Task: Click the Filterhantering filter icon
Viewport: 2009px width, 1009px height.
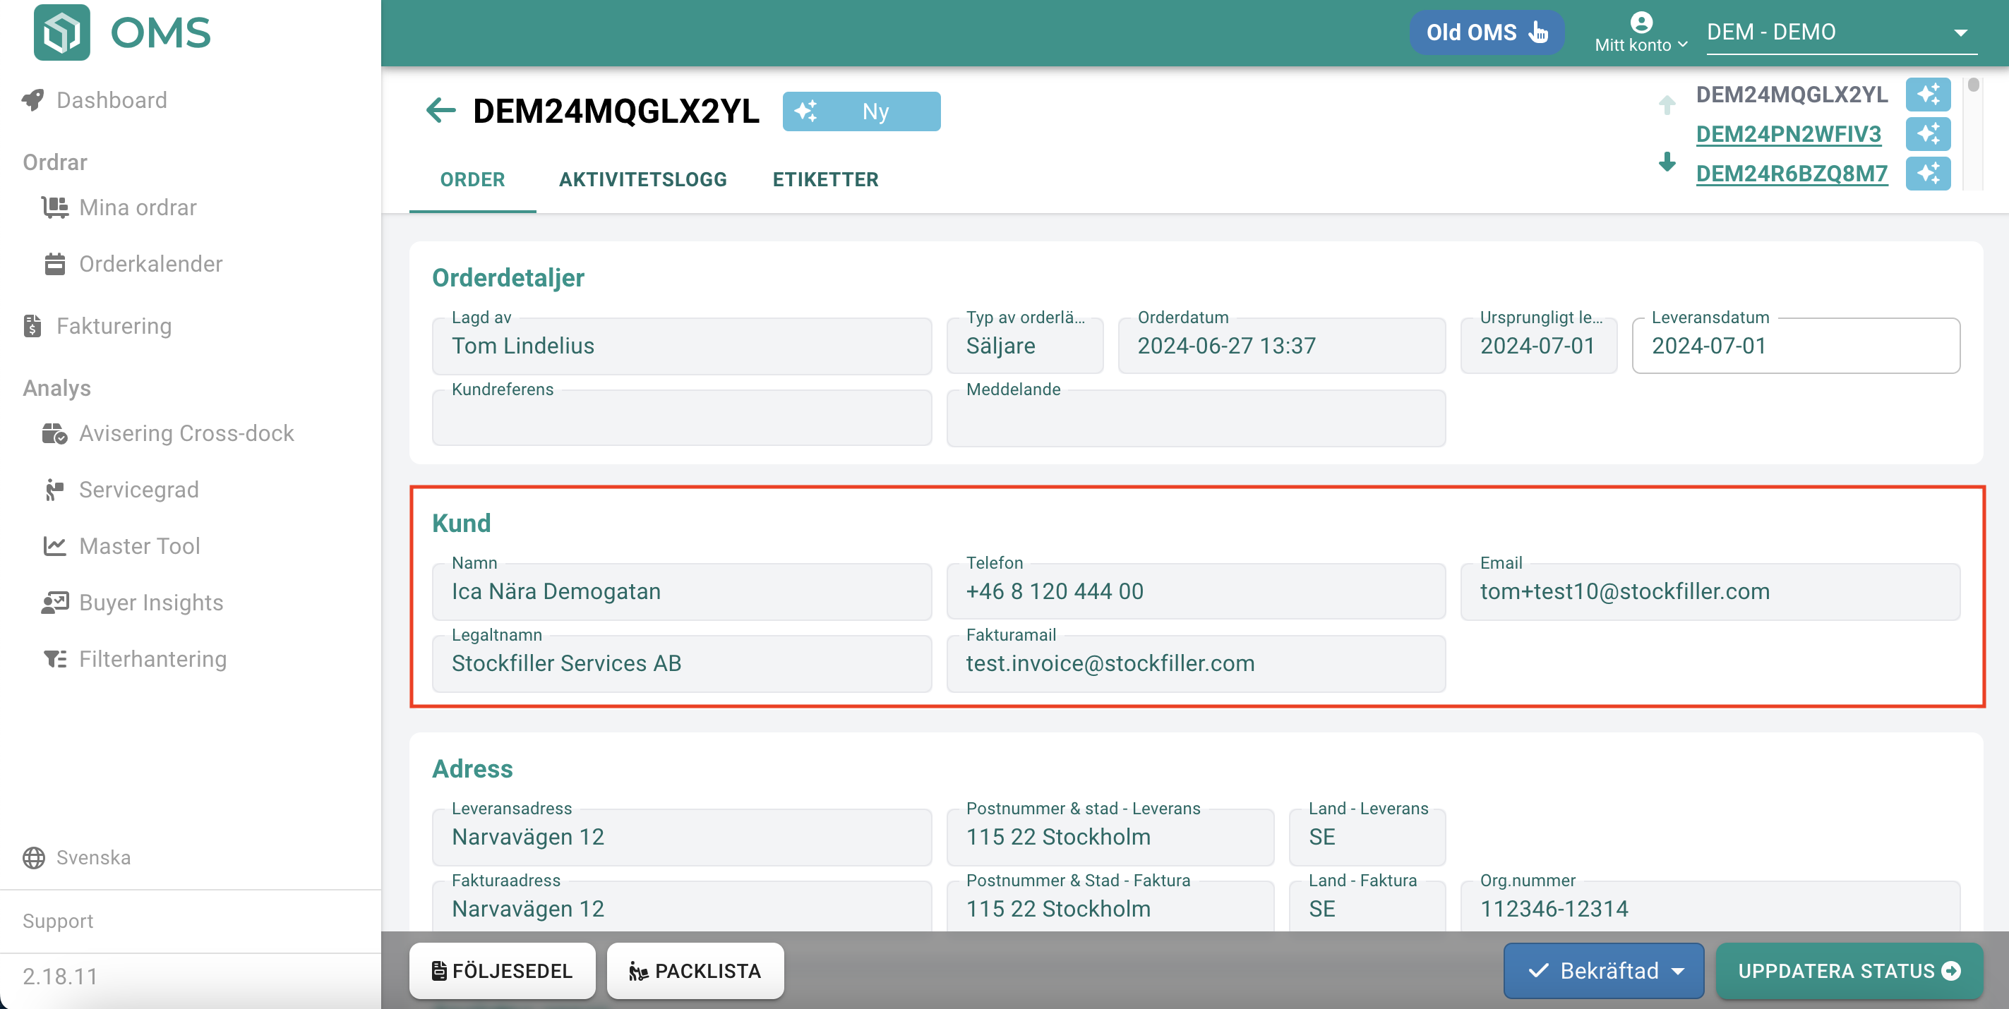Action: click(54, 660)
